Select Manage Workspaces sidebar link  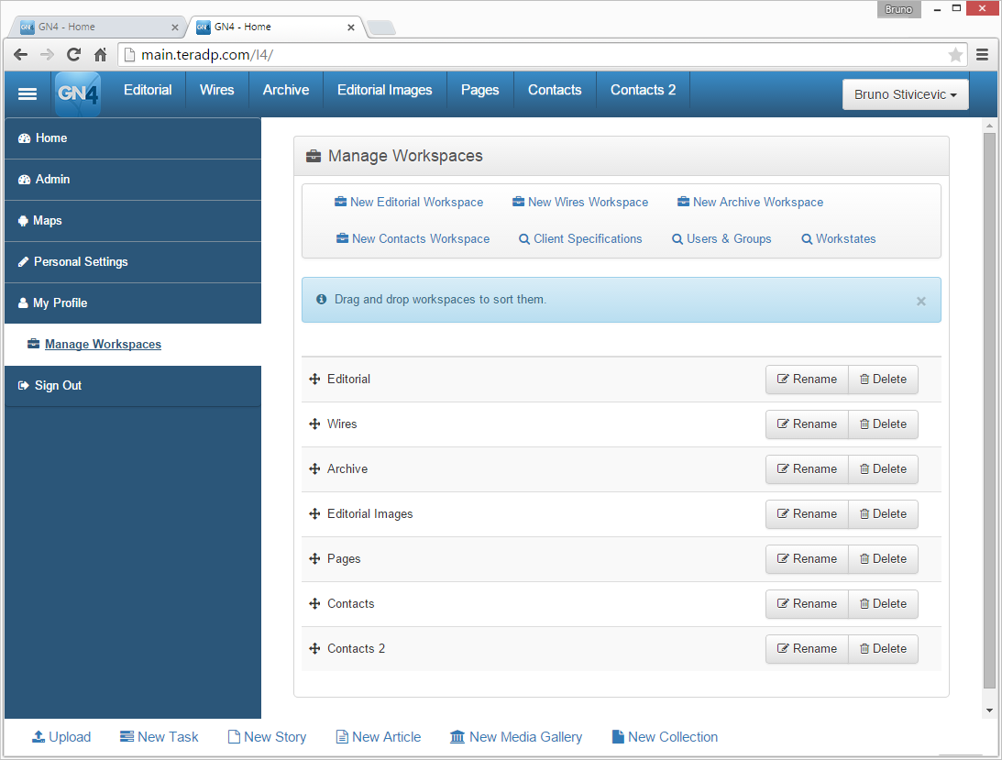[103, 345]
